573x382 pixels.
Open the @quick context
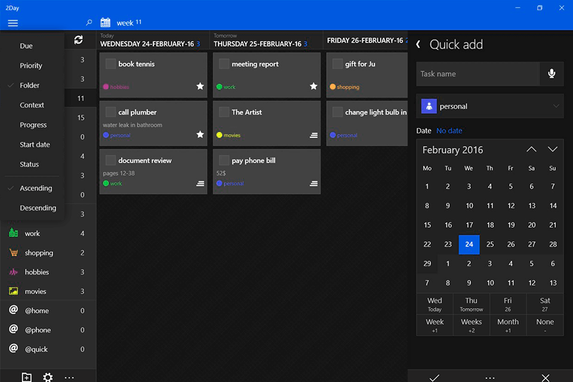48,349
